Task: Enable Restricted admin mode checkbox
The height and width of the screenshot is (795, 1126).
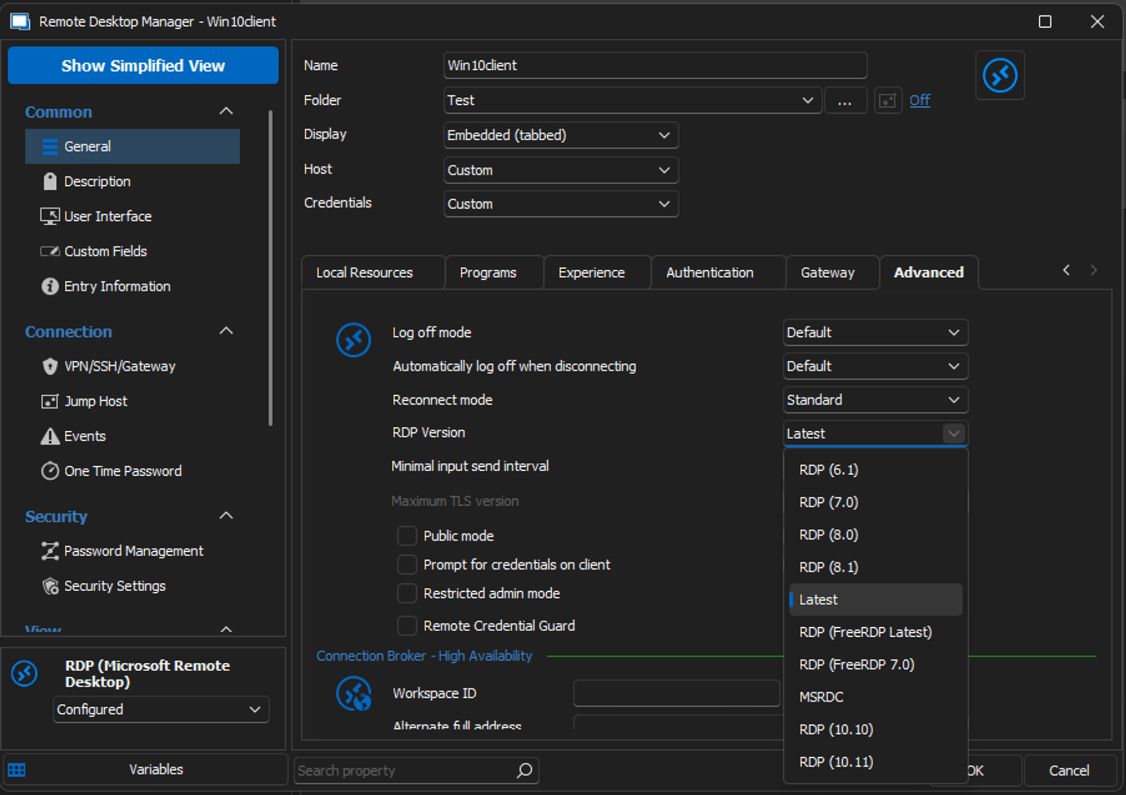Action: click(406, 593)
